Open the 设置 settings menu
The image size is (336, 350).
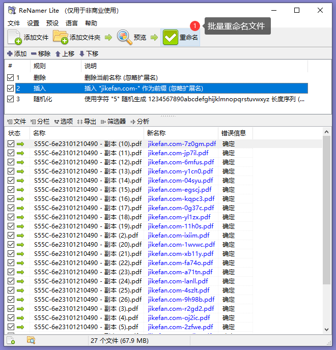click(33, 23)
